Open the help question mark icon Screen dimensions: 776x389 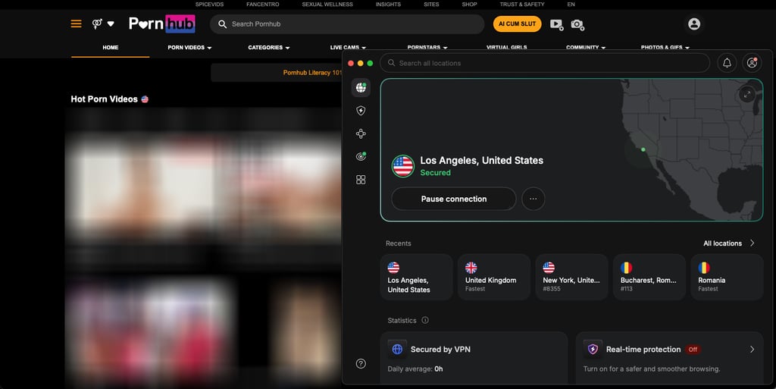coord(361,364)
